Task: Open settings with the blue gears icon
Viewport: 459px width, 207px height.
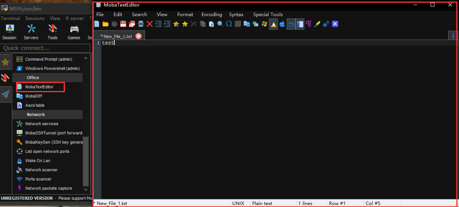Action: click(326, 24)
